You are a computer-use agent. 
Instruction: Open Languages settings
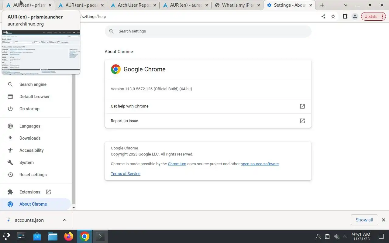click(35, 126)
